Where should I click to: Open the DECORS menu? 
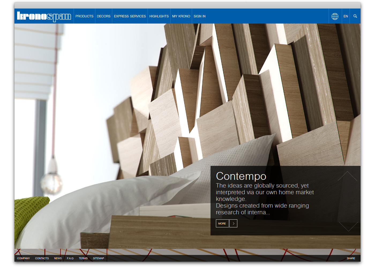104,16
